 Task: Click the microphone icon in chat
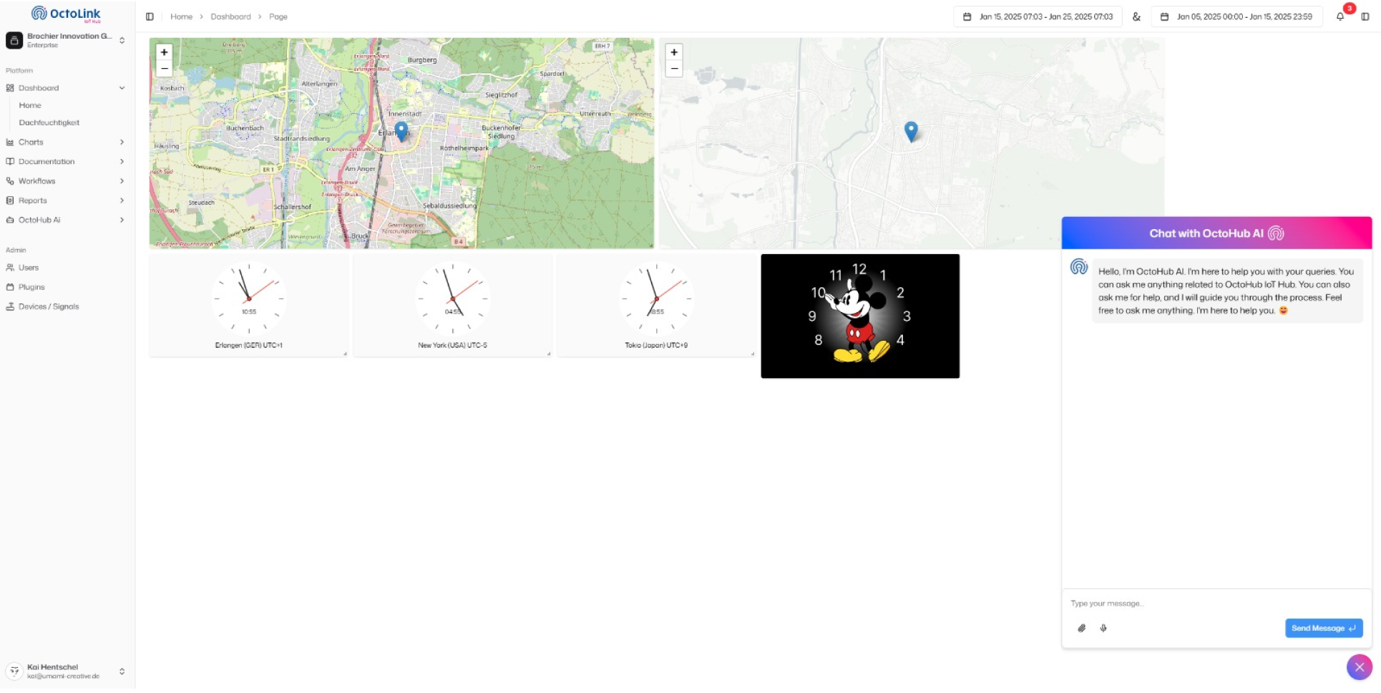pyautogui.click(x=1103, y=628)
